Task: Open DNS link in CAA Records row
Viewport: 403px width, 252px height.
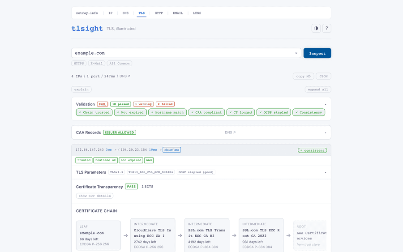Action: (x=230, y=132)
